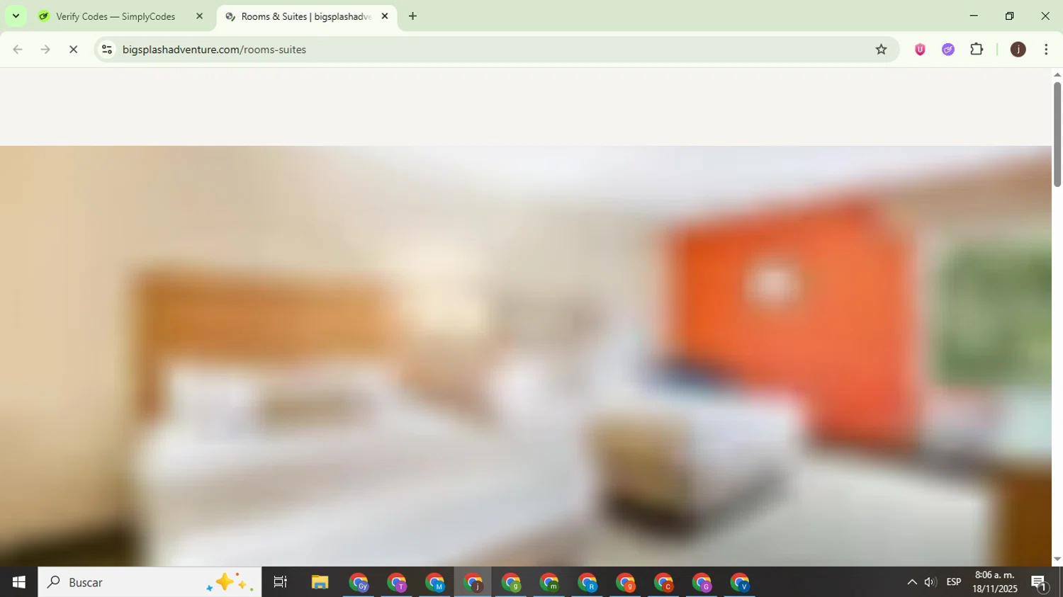Open the tab search chevron dropdown

pyautogui.click(x=16, y=16)
